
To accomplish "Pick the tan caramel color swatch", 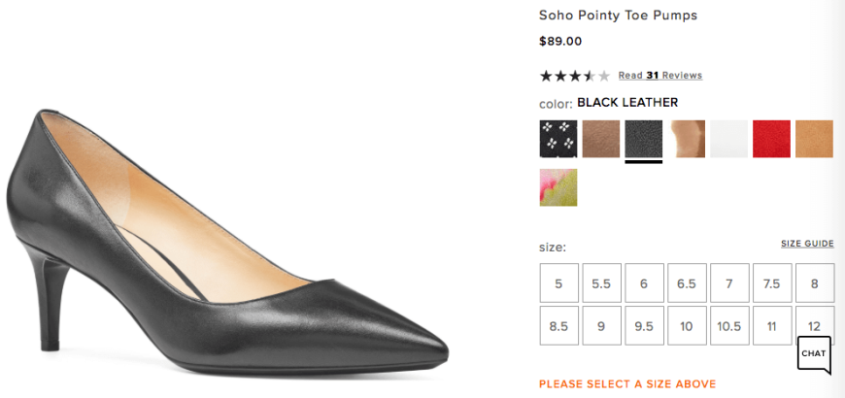I will (x=814, y=139).
